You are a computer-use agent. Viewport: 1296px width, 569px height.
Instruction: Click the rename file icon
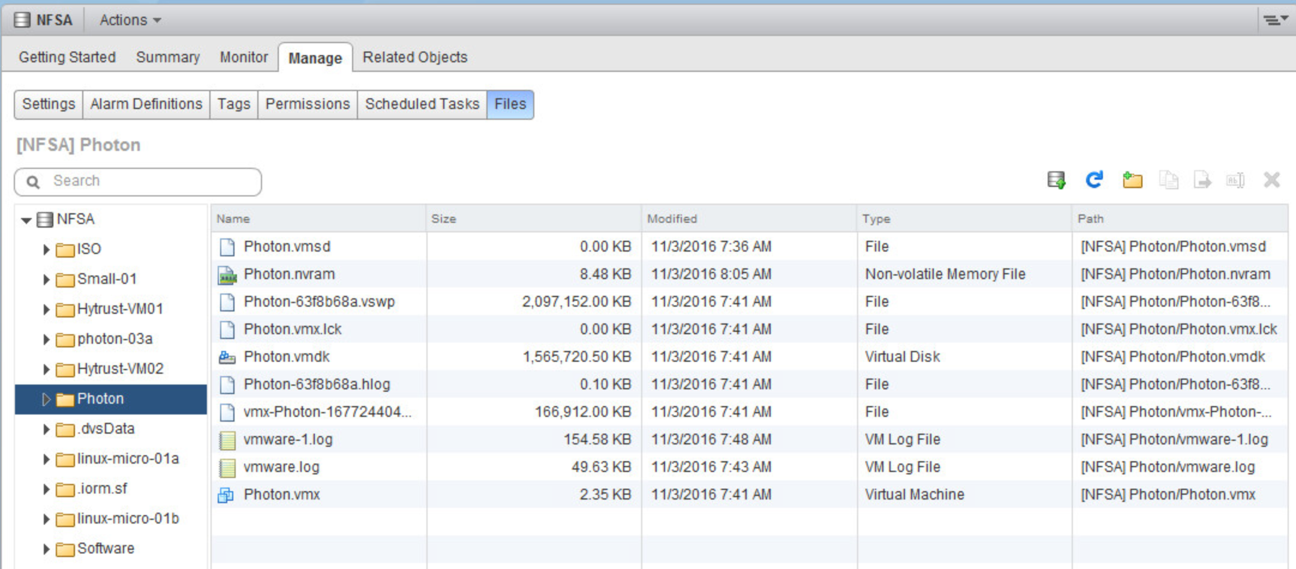(1235, 180)
